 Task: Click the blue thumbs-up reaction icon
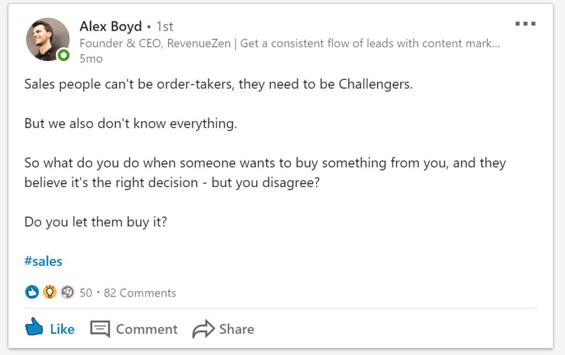[x=32, y=292]
